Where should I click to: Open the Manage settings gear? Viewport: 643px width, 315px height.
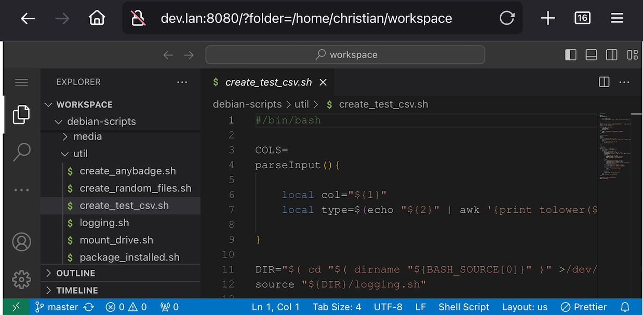[x=21, y=279]
